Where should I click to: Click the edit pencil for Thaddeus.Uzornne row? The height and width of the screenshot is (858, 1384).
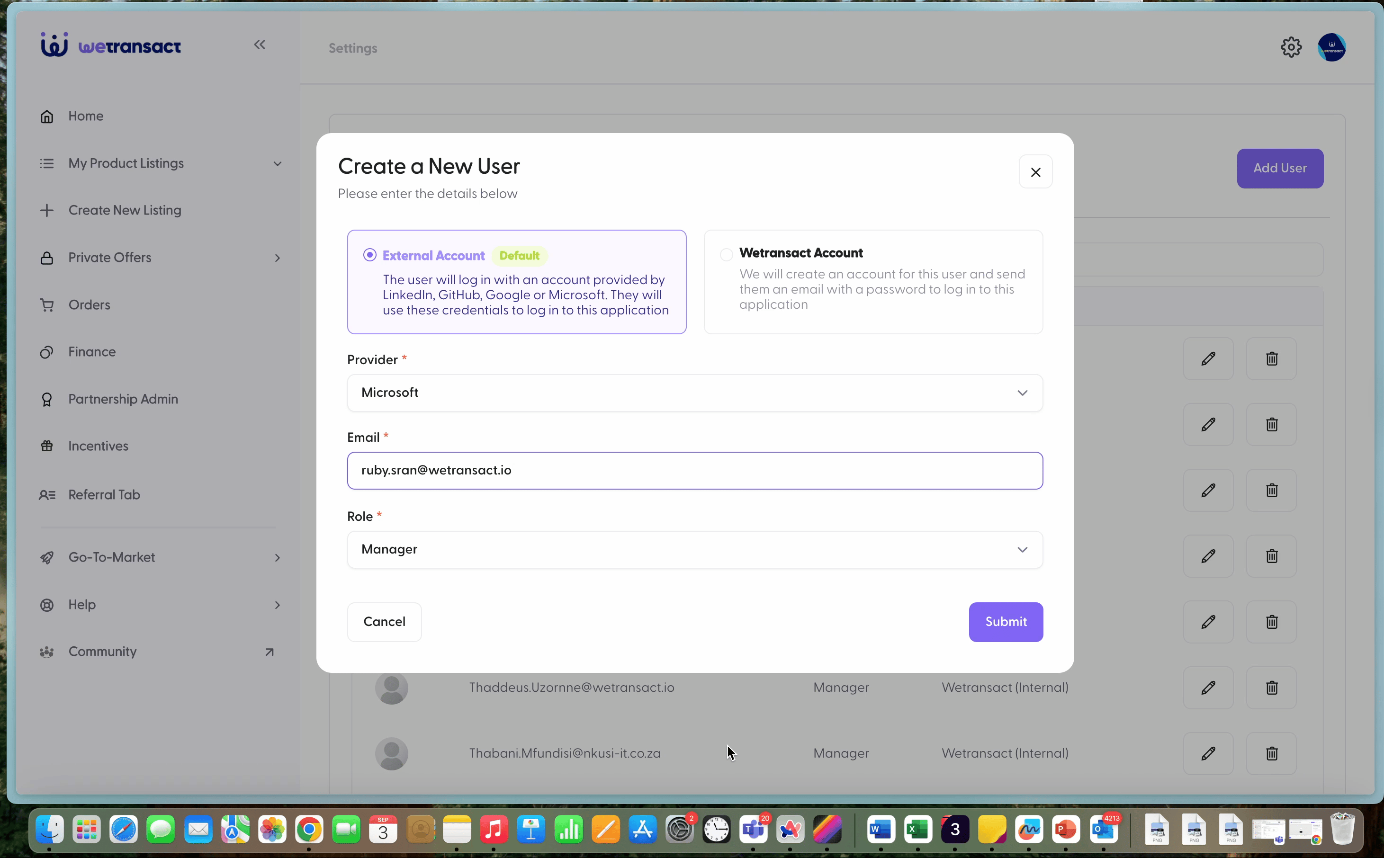(1208, 688)
